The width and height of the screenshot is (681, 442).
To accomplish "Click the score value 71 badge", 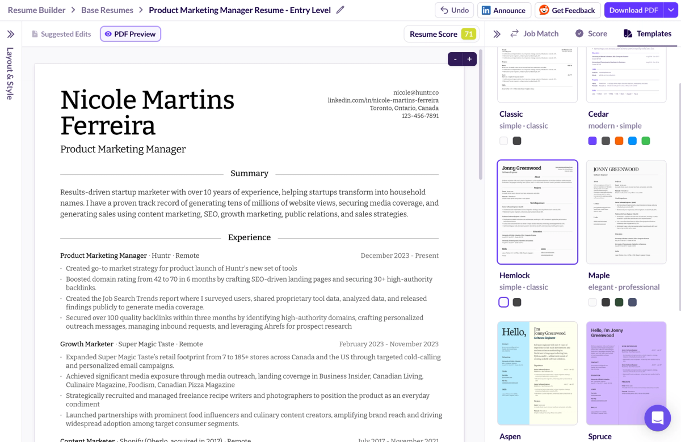I will (x=468, y=34).
